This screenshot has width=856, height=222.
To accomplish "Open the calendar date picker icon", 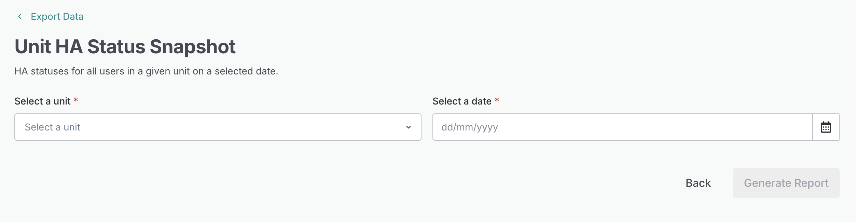I will tap(826, 127).
